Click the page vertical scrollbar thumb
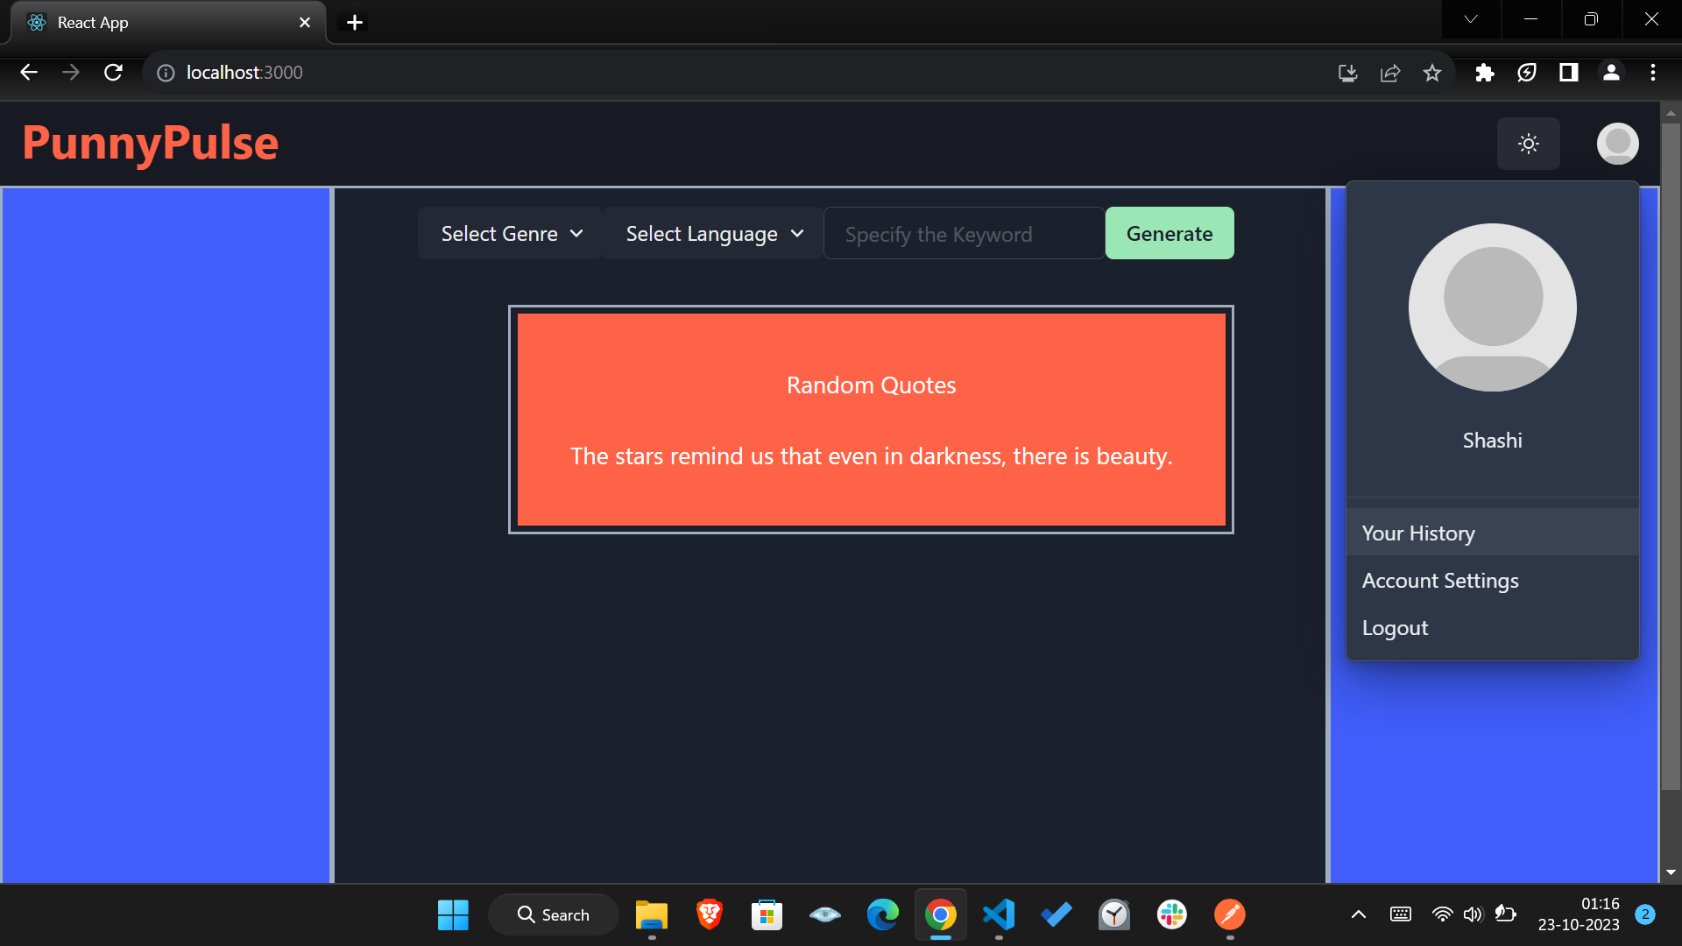 click(x=1671, y=455)
